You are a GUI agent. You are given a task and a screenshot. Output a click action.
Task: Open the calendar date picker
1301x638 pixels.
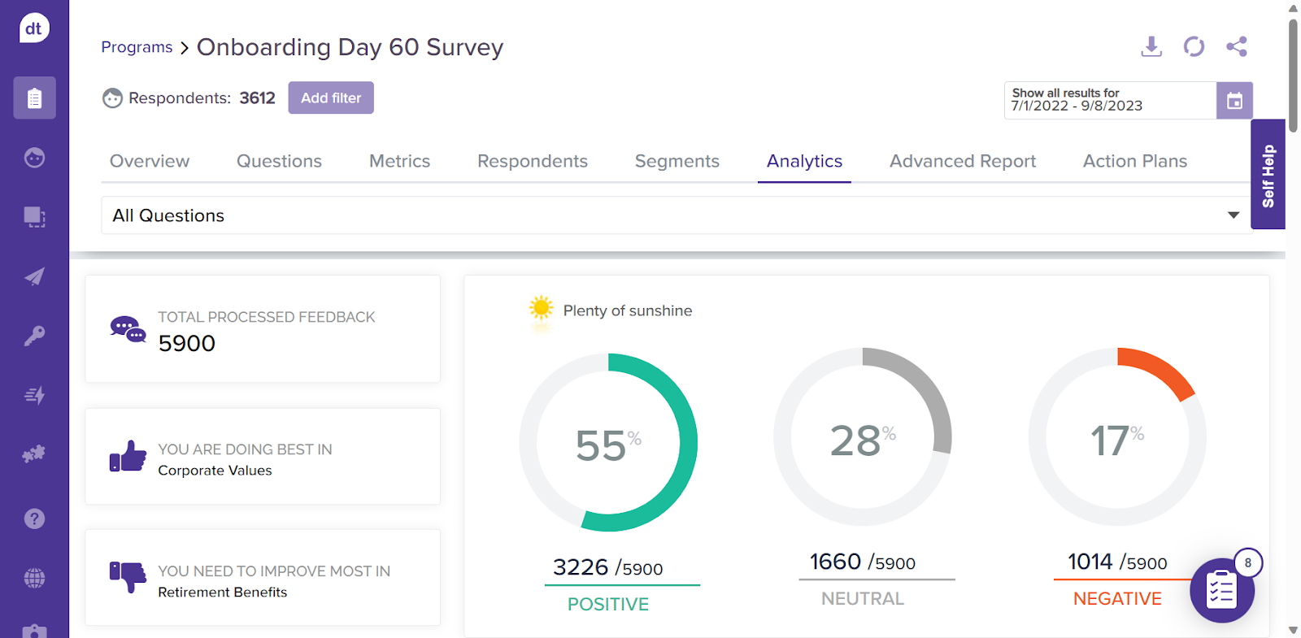(x=1234, y=101)
